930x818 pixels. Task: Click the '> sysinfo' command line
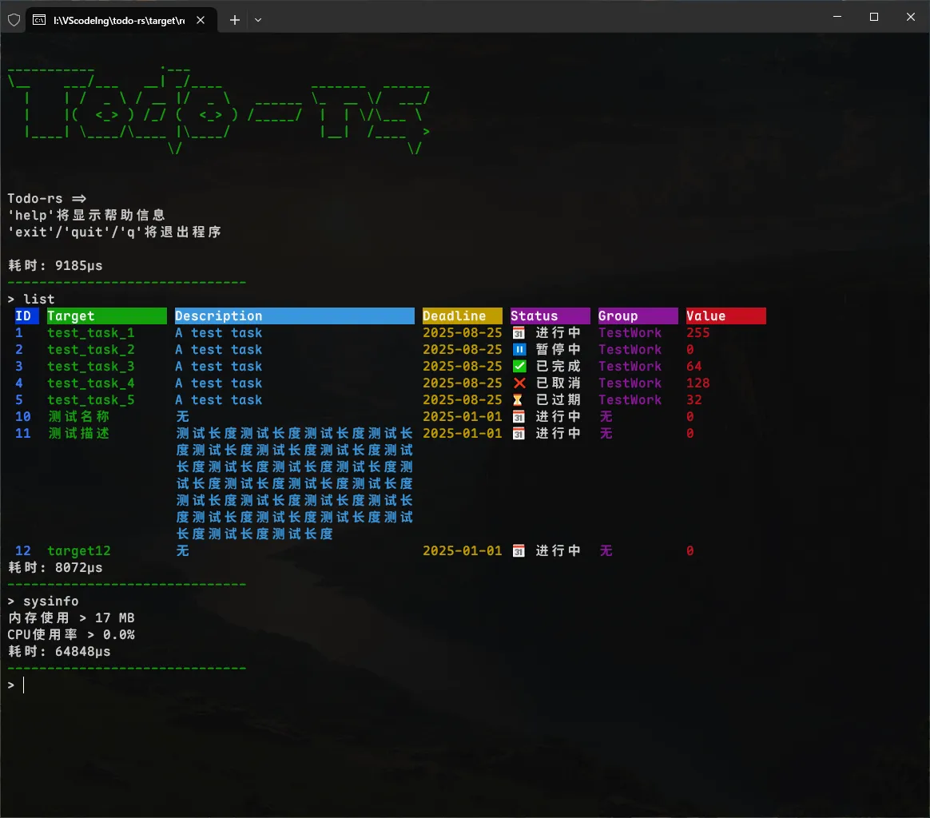(42, 602)
